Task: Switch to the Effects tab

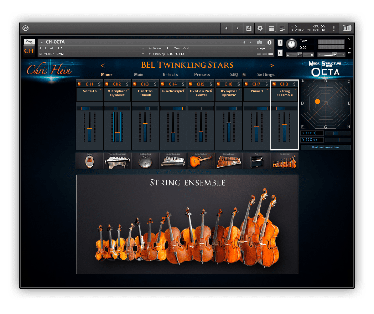Action: pos(170,75)
